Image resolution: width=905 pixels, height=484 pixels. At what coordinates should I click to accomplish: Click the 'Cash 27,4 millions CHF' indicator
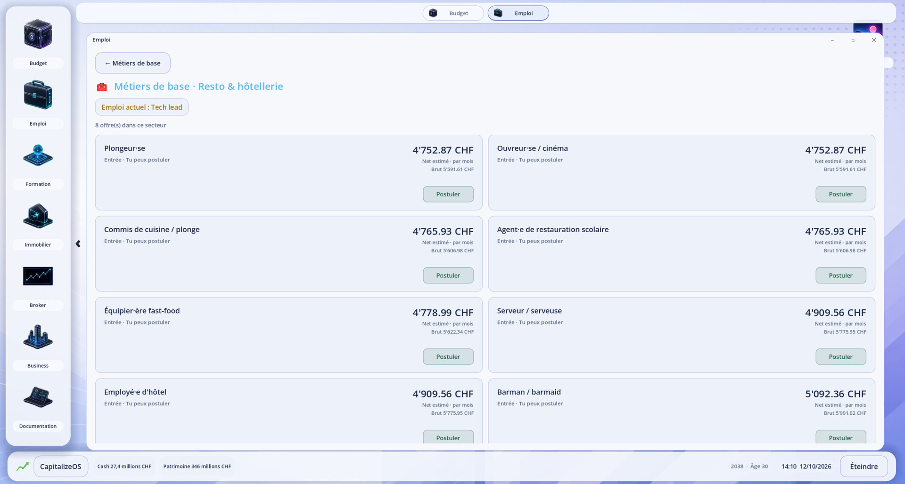pyautogui.click(x=124, y=467)
